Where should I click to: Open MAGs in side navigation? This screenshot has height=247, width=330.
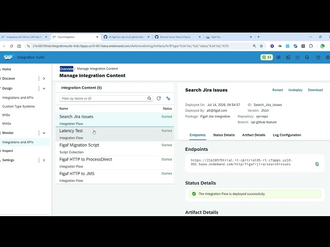7,123
